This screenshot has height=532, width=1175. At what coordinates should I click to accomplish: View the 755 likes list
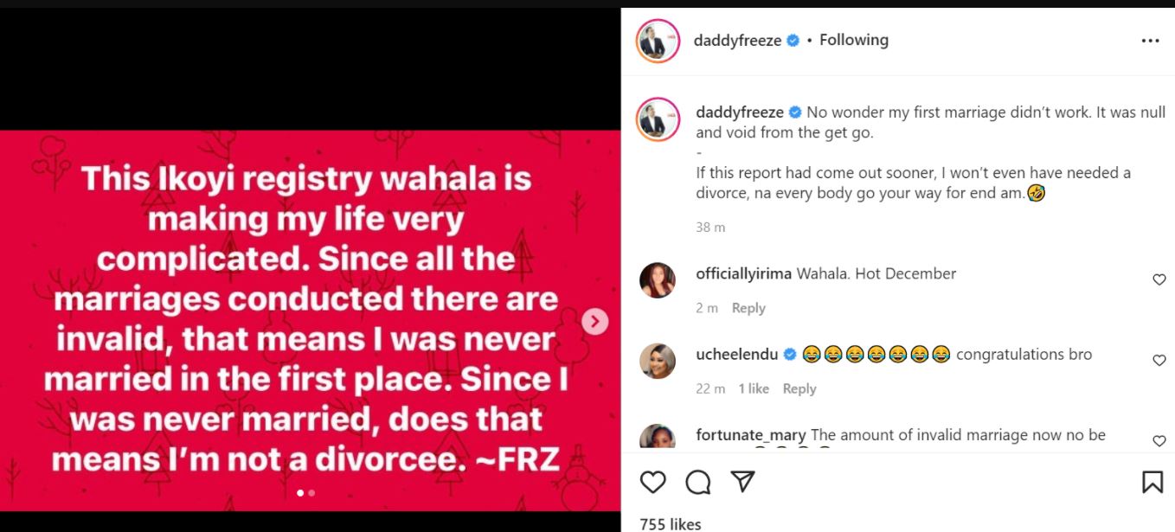671,523
